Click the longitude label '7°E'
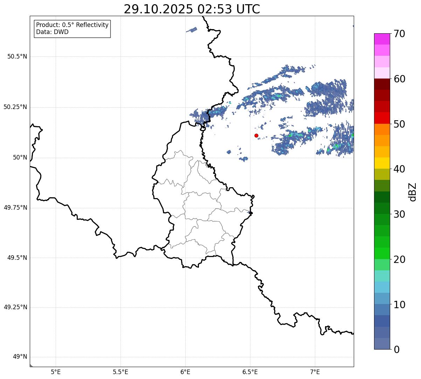Screen dimensions: 421x379 (x=315, y=372)
